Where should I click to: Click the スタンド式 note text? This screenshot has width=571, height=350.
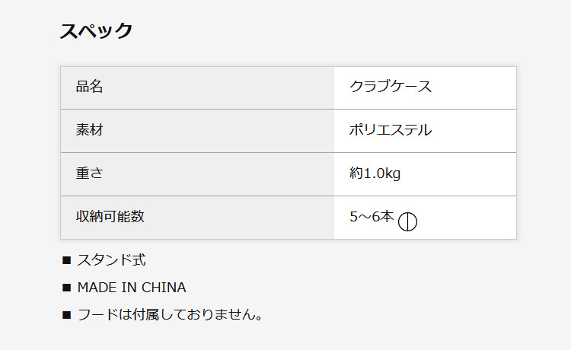click(x=111, y=260)
